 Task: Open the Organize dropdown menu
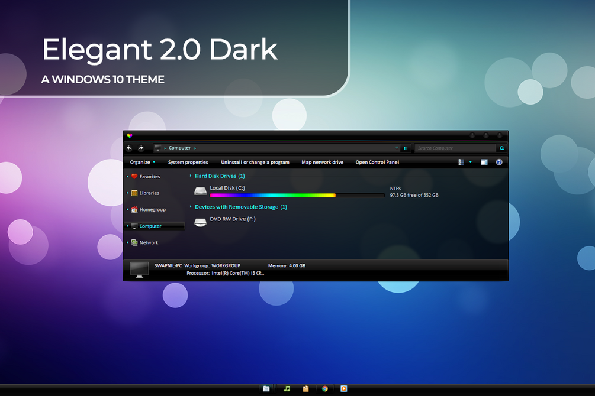(143, 162)
